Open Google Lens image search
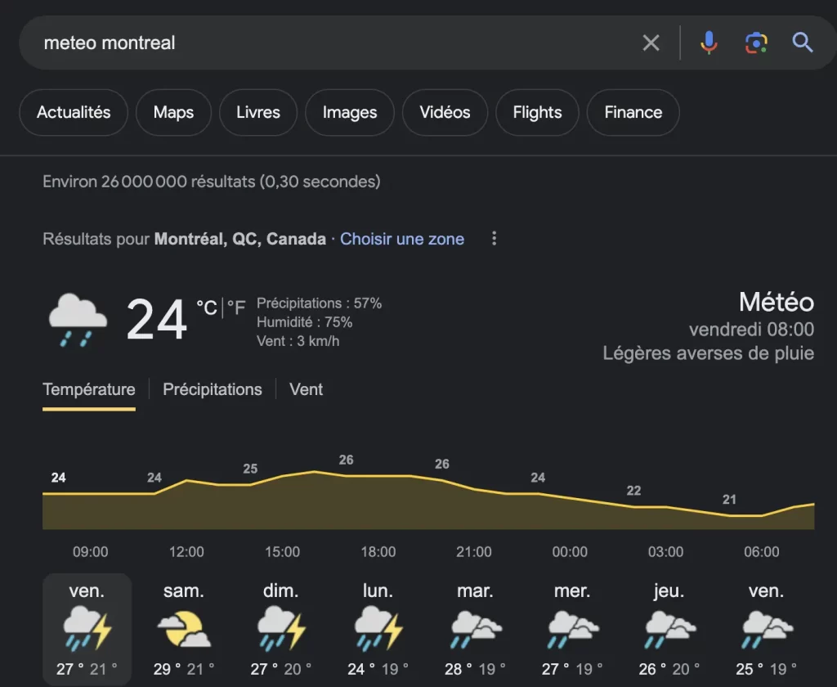Viewport: 837px width, 687px height. click(x=755, y=42)
